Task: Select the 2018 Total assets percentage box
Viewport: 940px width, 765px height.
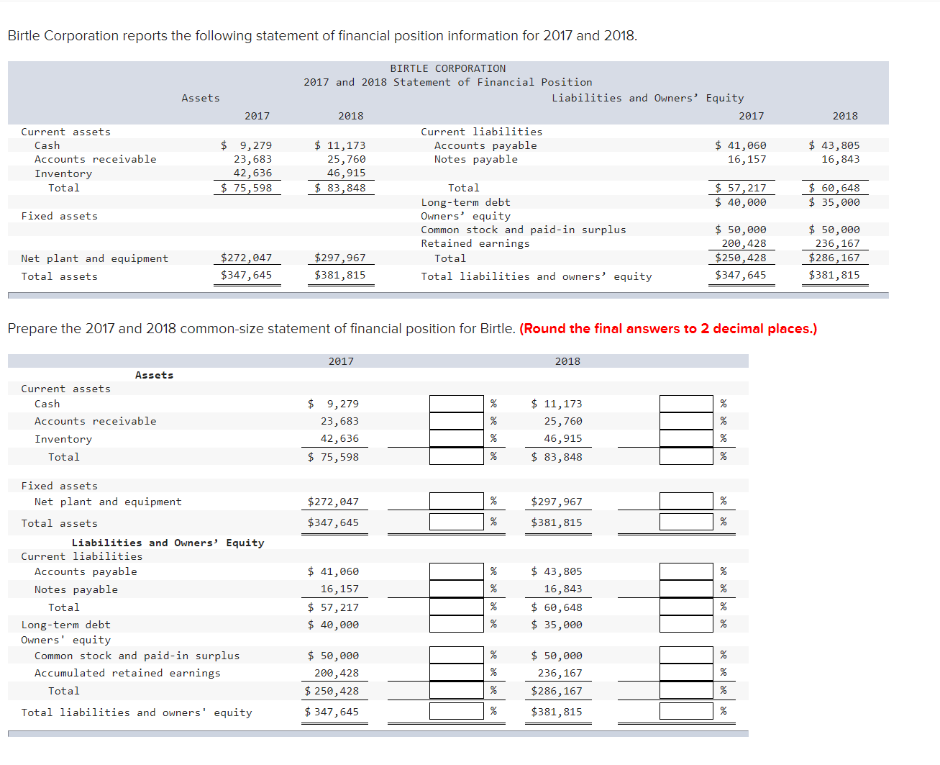Action: coord(687,522)
